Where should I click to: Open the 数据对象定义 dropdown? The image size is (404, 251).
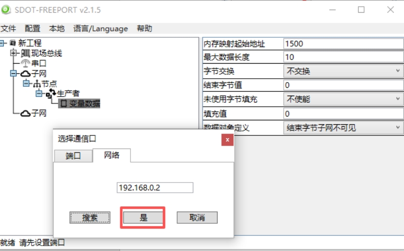pos(344,127)
